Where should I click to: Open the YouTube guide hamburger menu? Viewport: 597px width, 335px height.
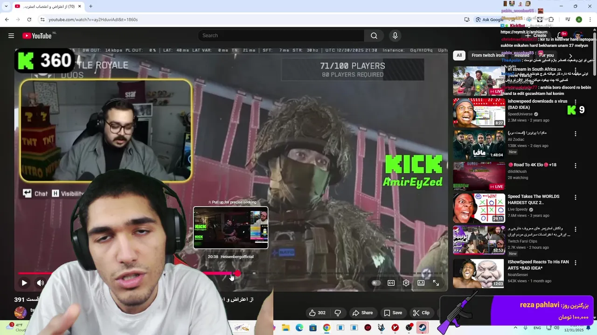(x=11, y=36)
